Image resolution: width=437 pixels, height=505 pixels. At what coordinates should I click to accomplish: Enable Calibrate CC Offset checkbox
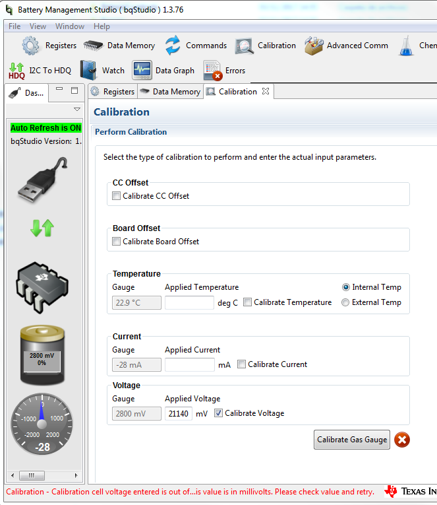(x=116, y=196)
